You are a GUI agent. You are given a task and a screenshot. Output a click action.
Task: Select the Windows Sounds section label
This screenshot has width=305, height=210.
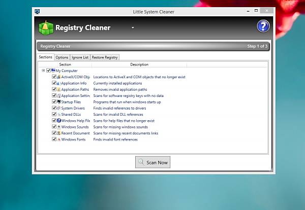tap(75, 127)
